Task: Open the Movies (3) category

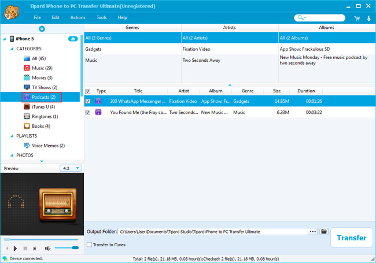Action: pos(38,77)
